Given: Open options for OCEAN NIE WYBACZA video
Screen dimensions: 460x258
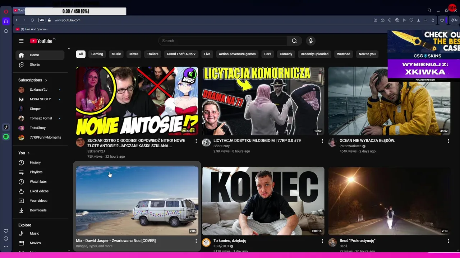Looking at the screenshot, I should [x=448, y=141].
